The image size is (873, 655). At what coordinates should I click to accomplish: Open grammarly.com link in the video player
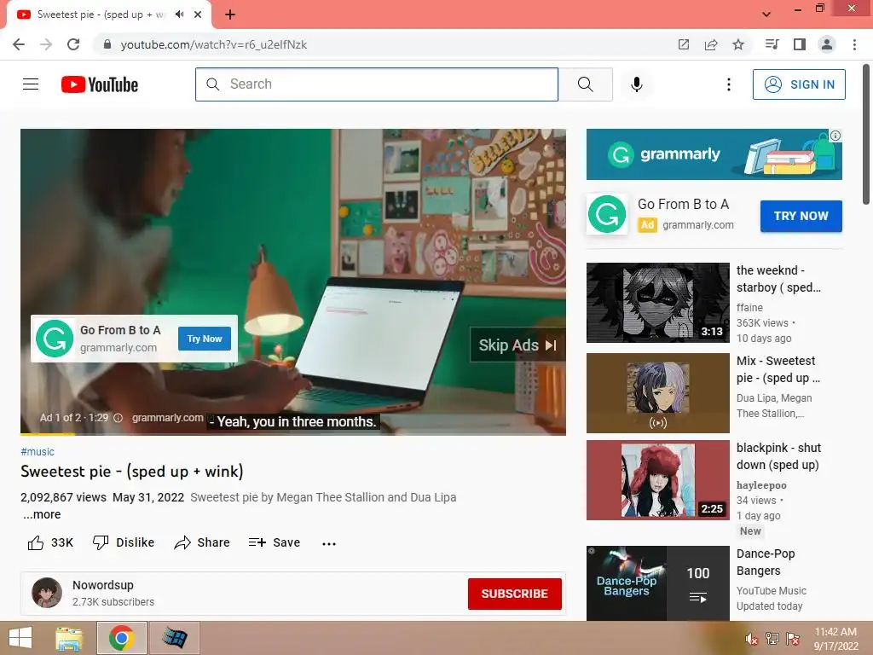tap(167, 418)
